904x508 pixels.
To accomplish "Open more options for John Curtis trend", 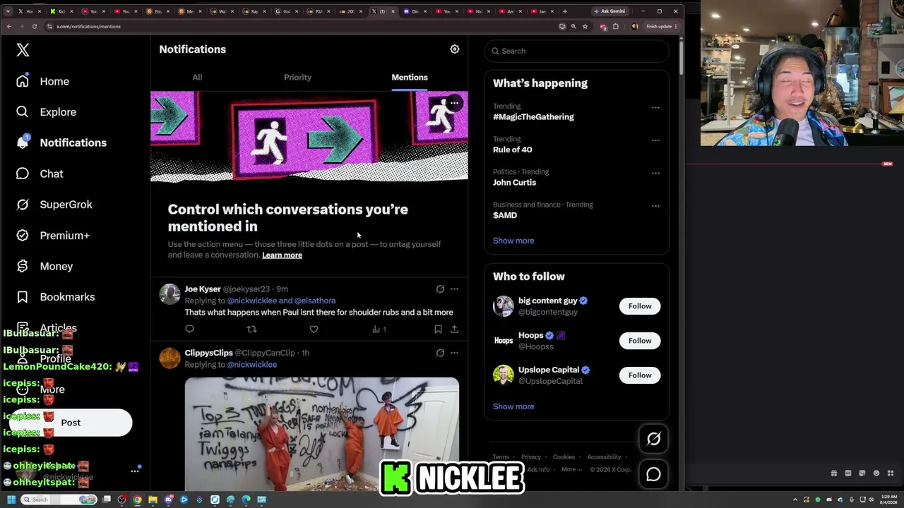I will [655, 173].
